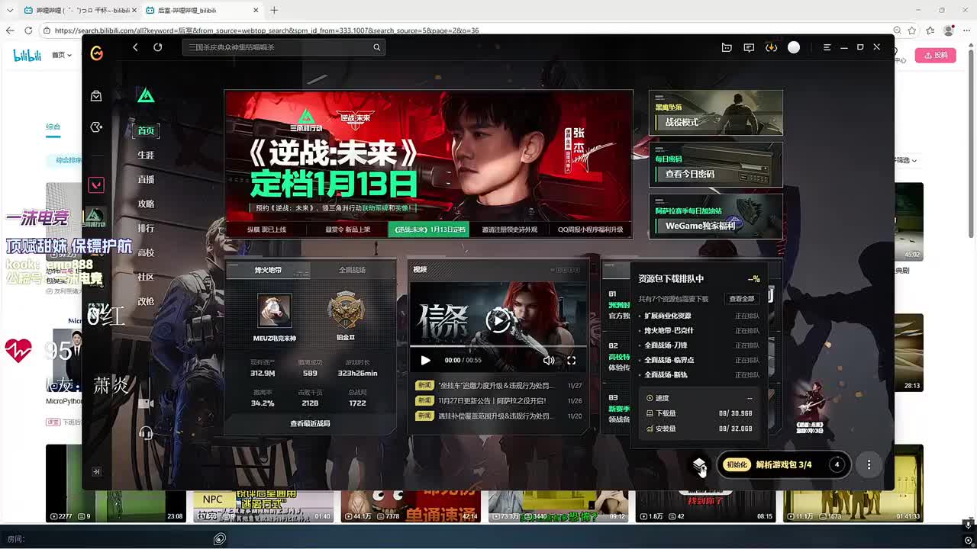This screenshot has width=977, height=549.
Task: Open news item 11月27日更新公告
Action: point(498,401)
